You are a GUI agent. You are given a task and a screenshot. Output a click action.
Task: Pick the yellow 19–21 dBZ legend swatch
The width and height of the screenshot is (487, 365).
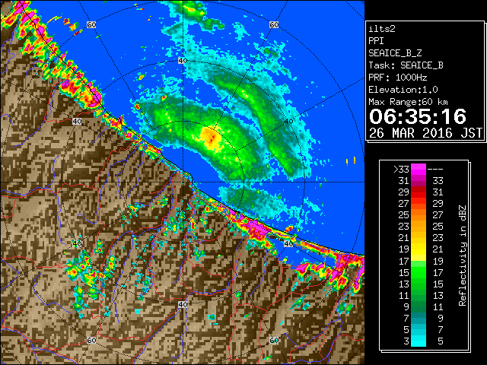click(419, 249)
